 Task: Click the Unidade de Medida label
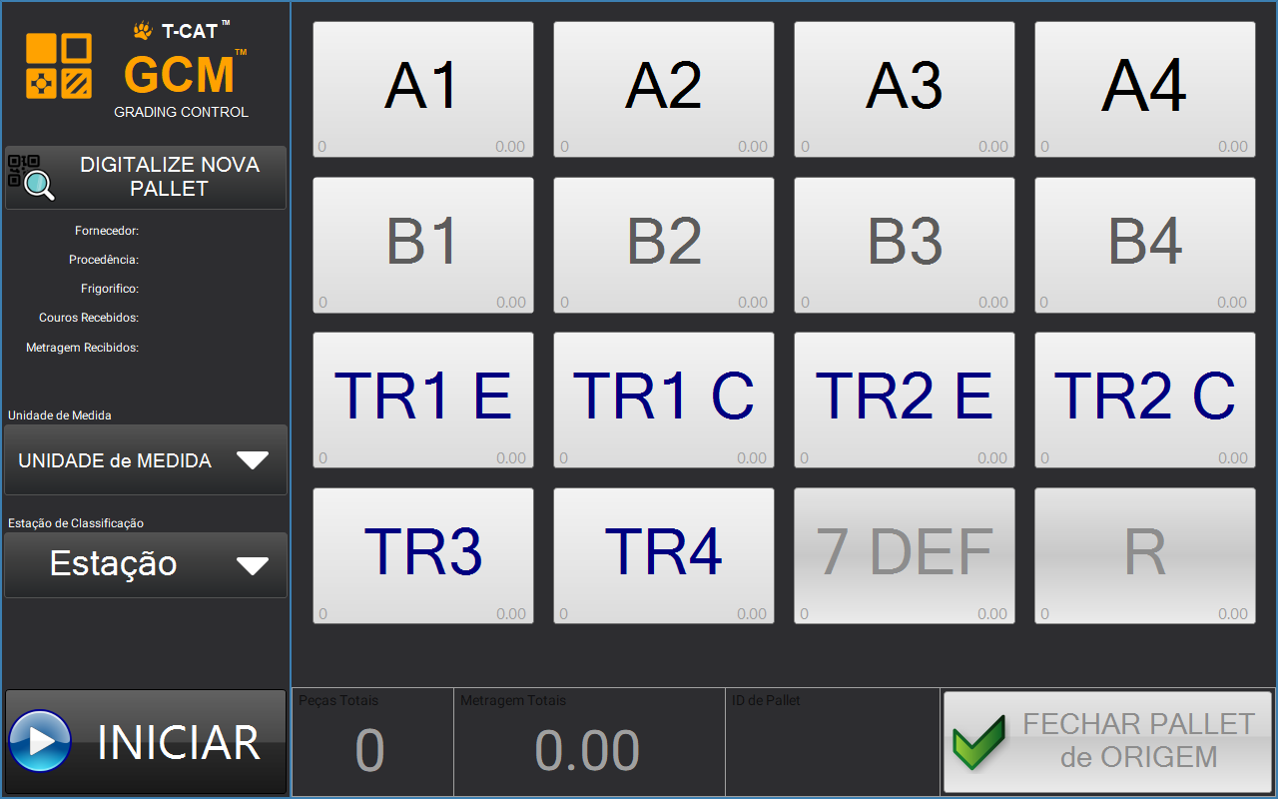tap(60, 415)
